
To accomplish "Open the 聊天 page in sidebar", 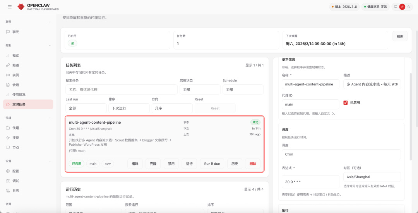I will coord(28,32).
